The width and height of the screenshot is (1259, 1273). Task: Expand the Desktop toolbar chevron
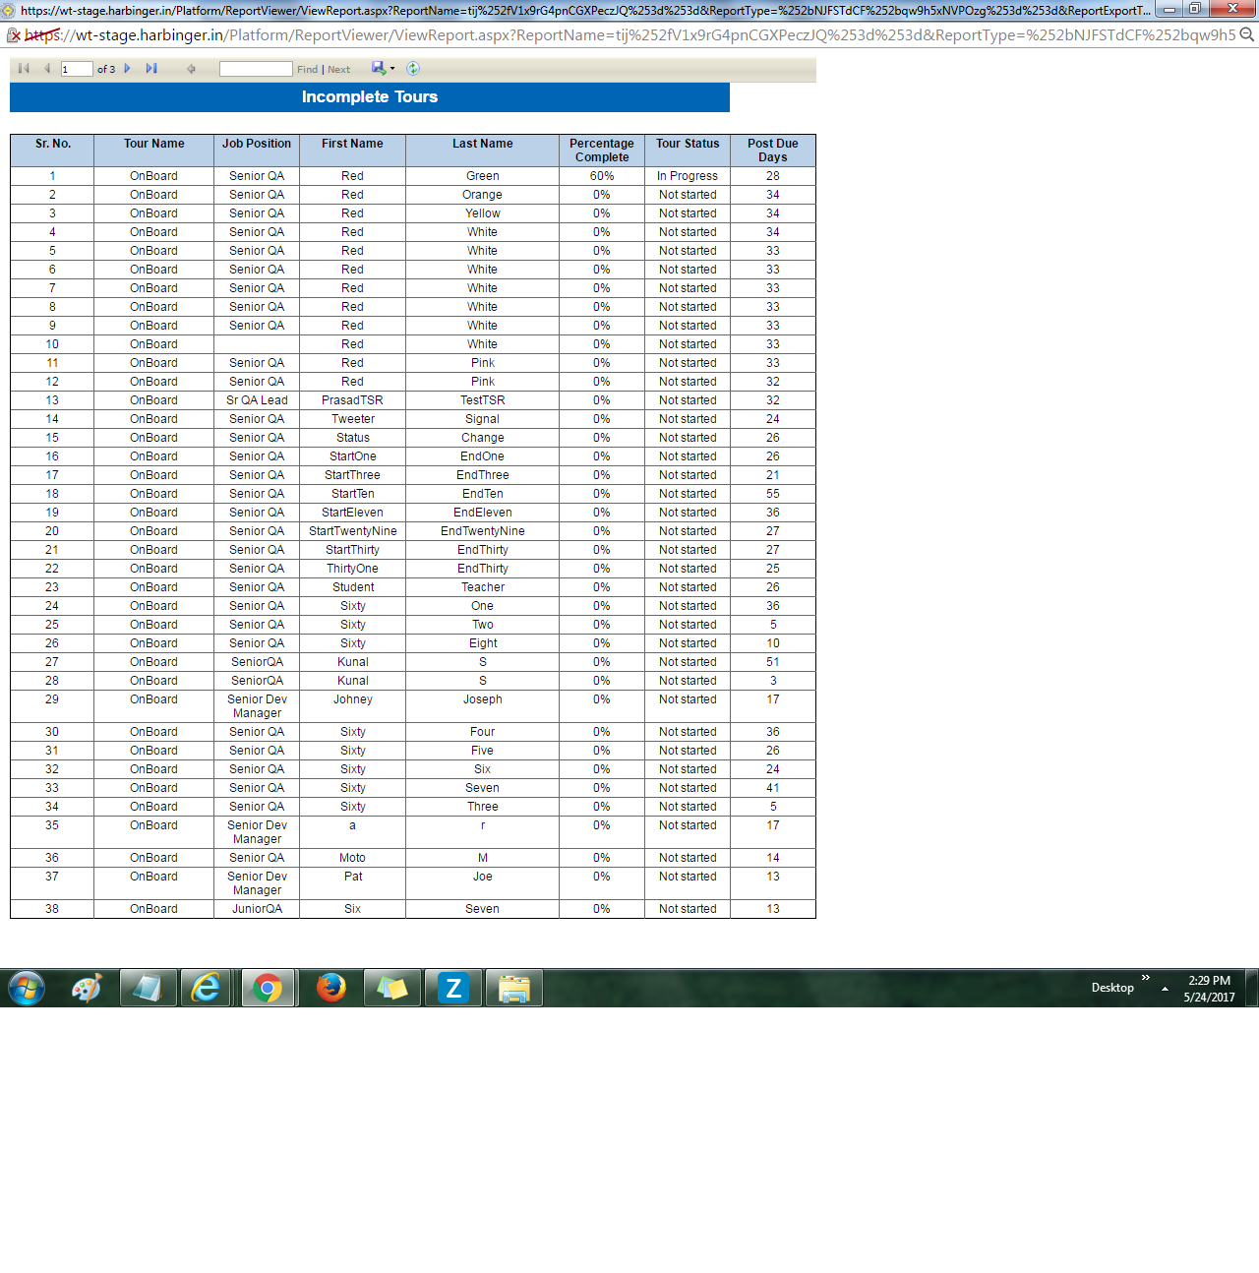(1146, 978)
